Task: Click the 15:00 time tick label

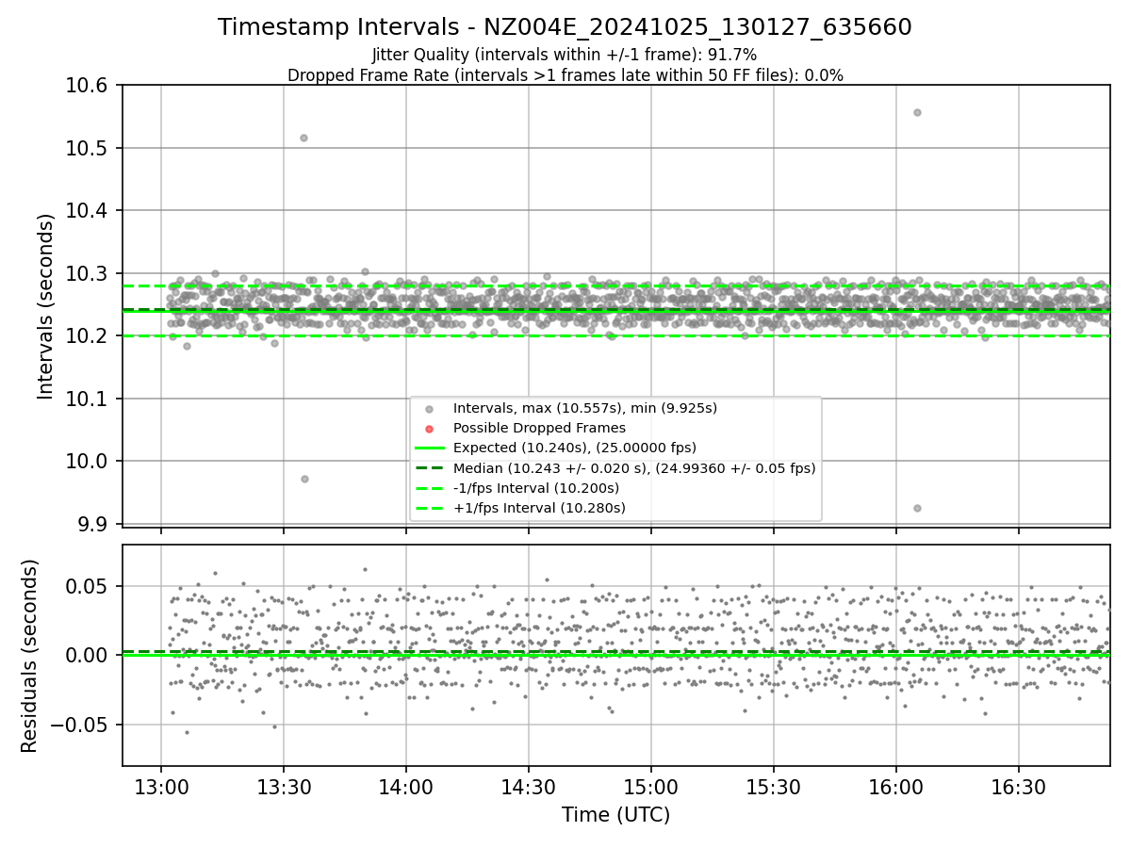Action: (651, 787)
